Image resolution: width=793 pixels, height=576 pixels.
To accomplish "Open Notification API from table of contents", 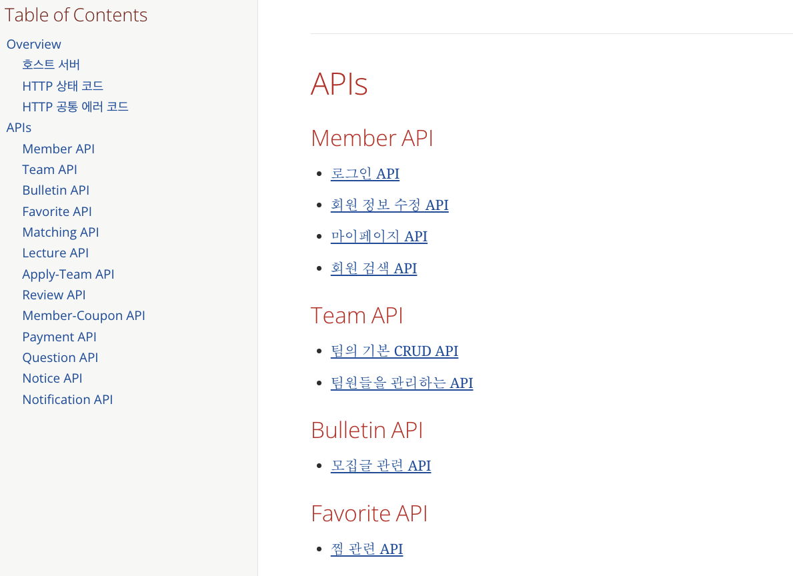I will click(x=67, y=399).
